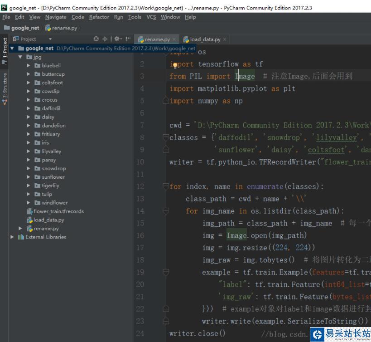This screenshot has height=342, width=371.
Task: Expand the External Libraries node
Action: 12,237
